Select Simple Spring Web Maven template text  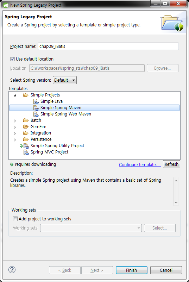pos(65,114)
